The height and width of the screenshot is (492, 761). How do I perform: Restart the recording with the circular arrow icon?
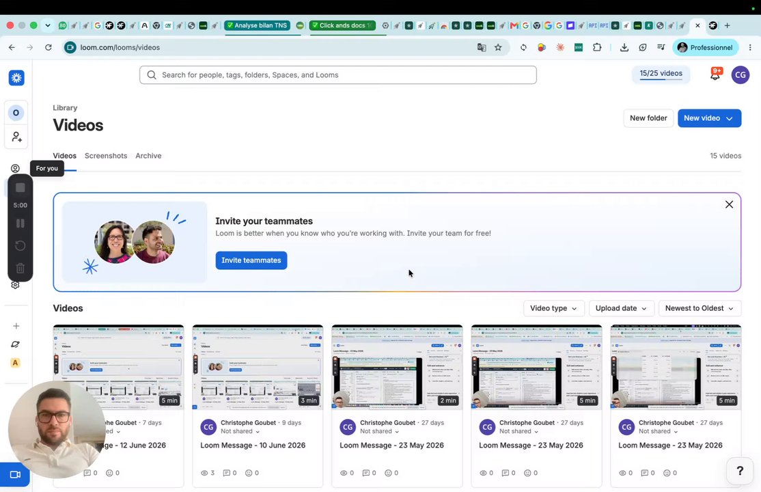coord(20,246)
